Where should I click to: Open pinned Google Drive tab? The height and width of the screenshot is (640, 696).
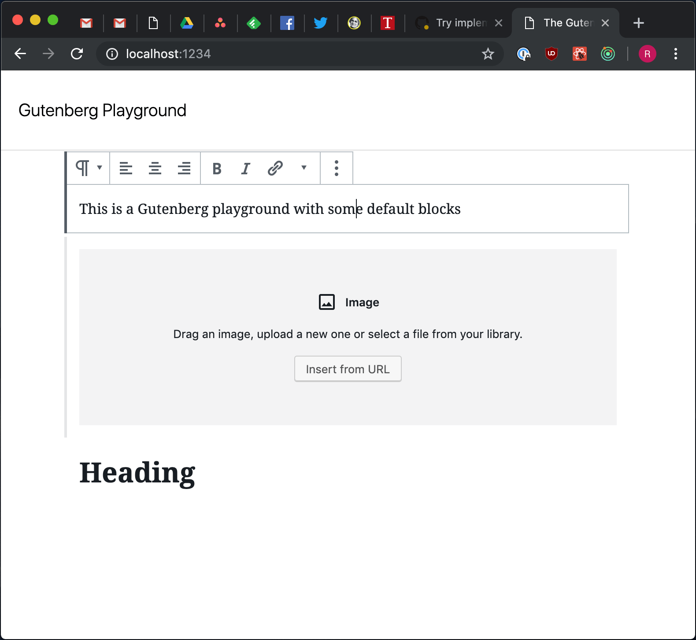point(187,23)
